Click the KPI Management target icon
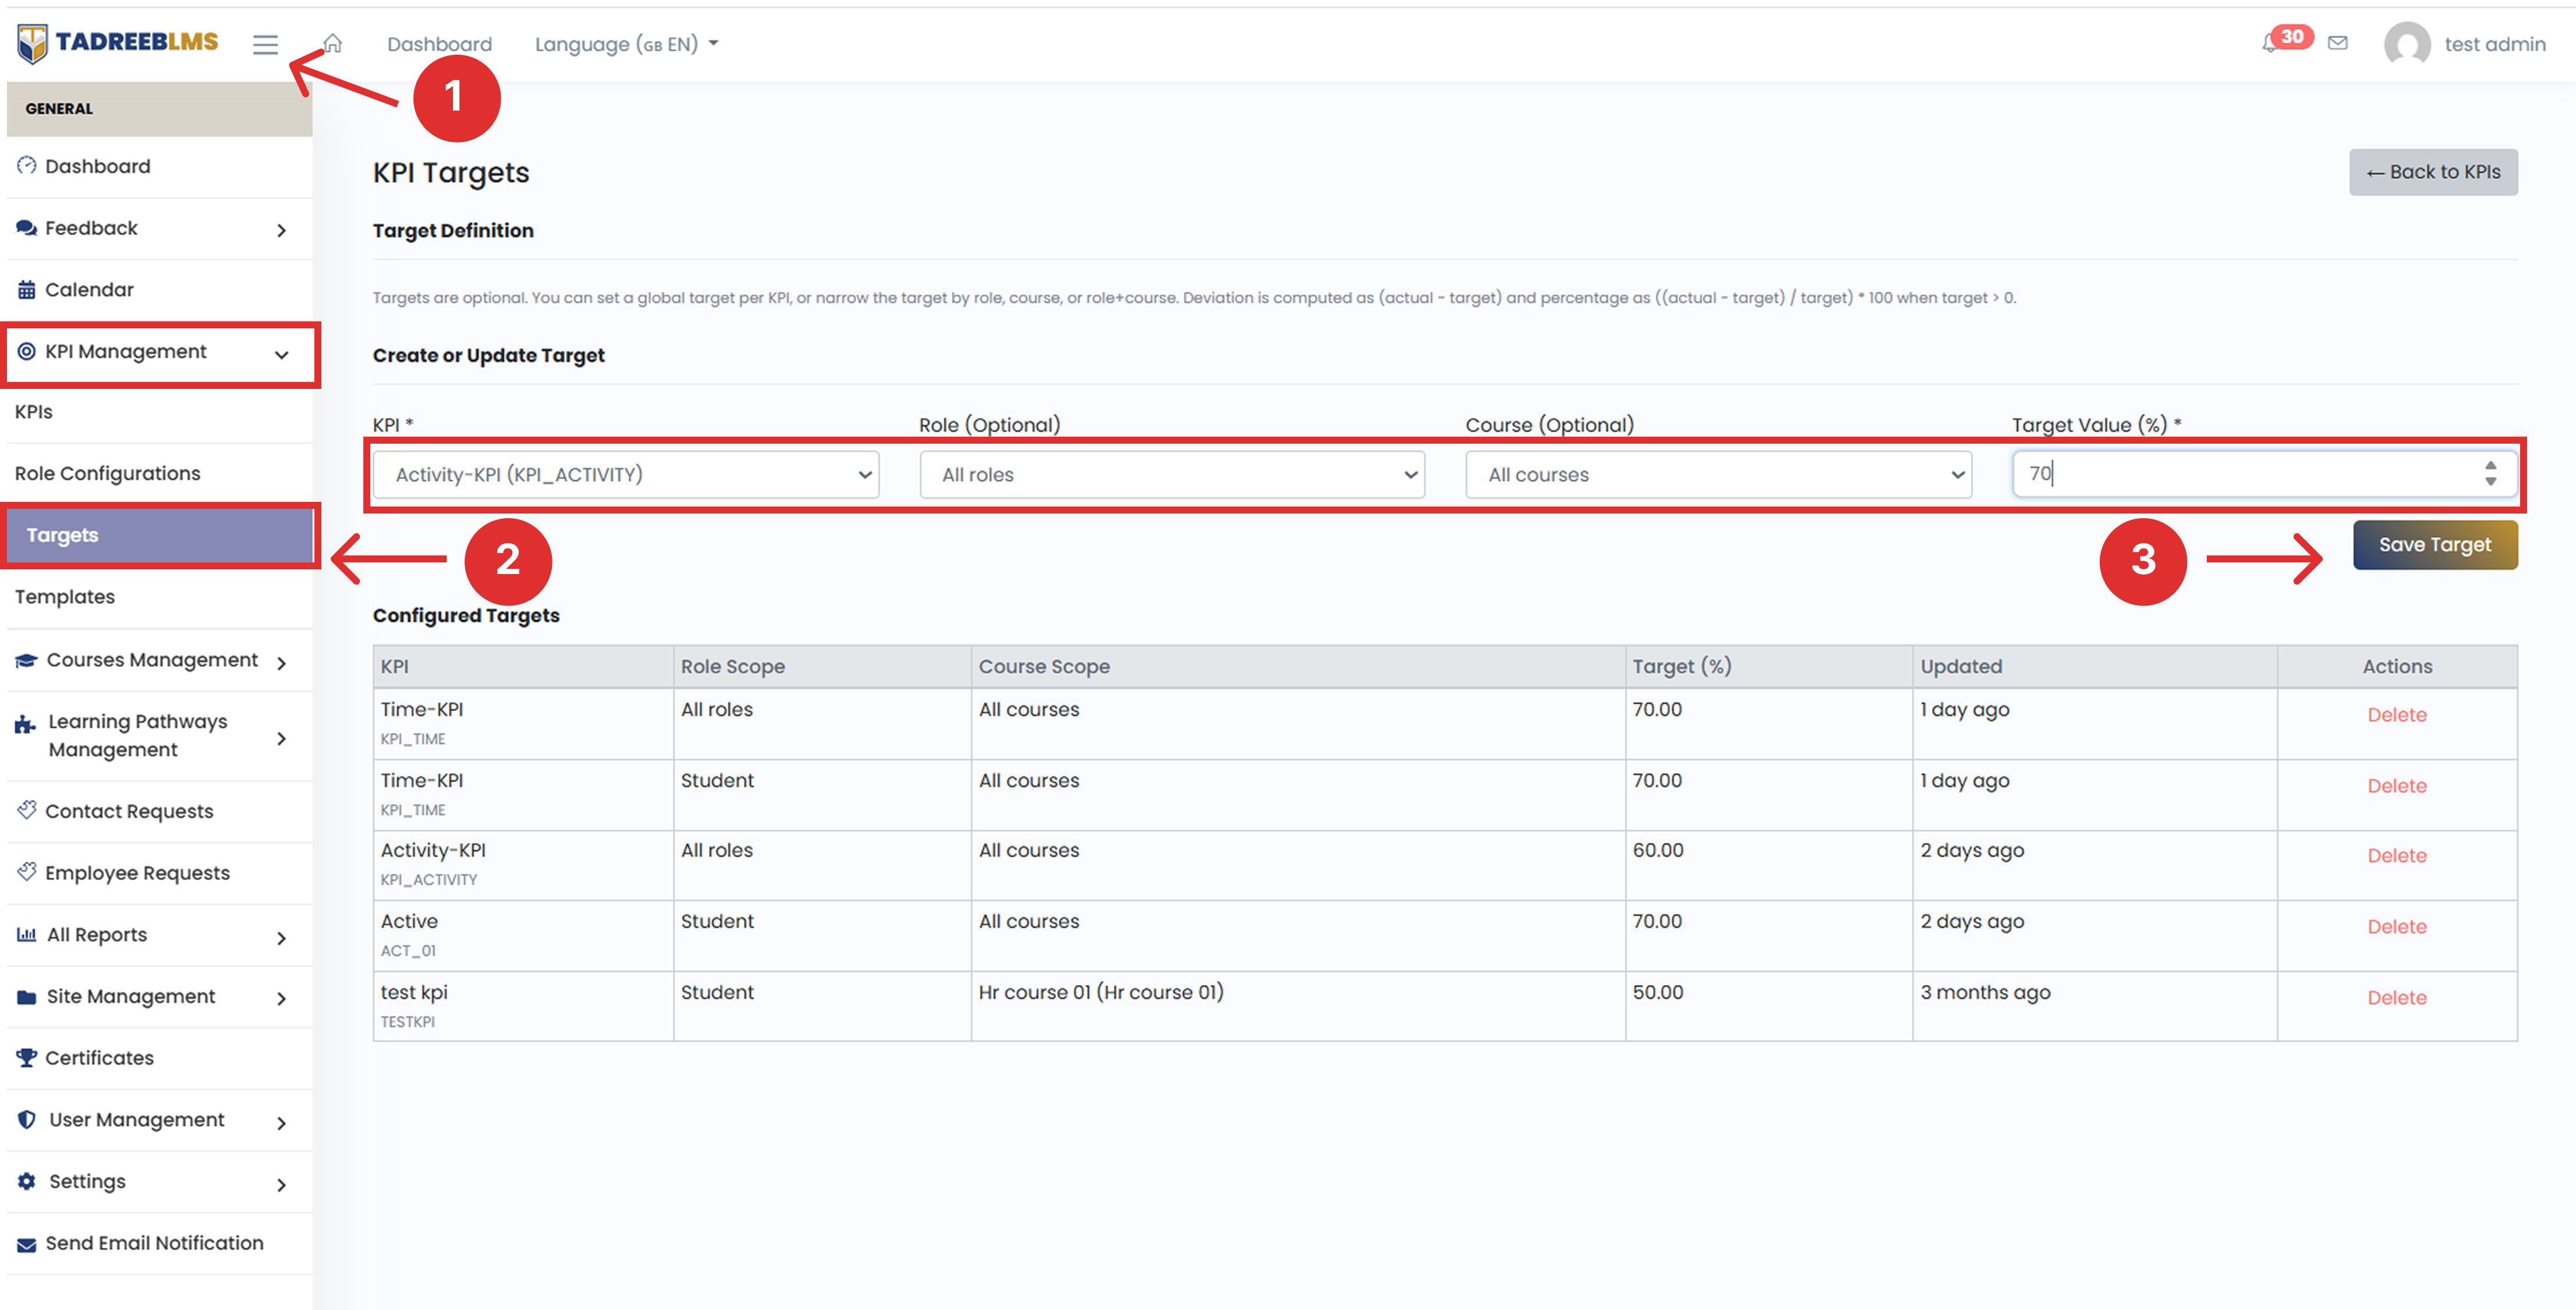This screenshot has height=1310, width=2576. click(27, 352)
